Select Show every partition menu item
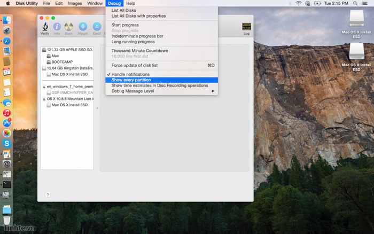Screen dimensions: 374x234 [161, 80]
